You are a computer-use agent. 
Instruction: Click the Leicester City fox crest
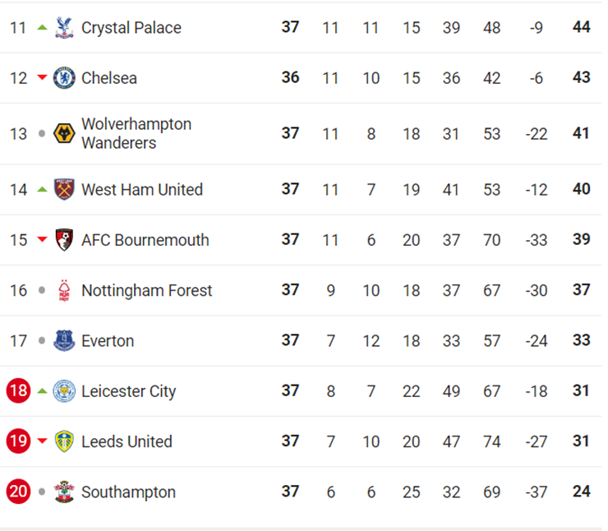[x=63, y=391]
